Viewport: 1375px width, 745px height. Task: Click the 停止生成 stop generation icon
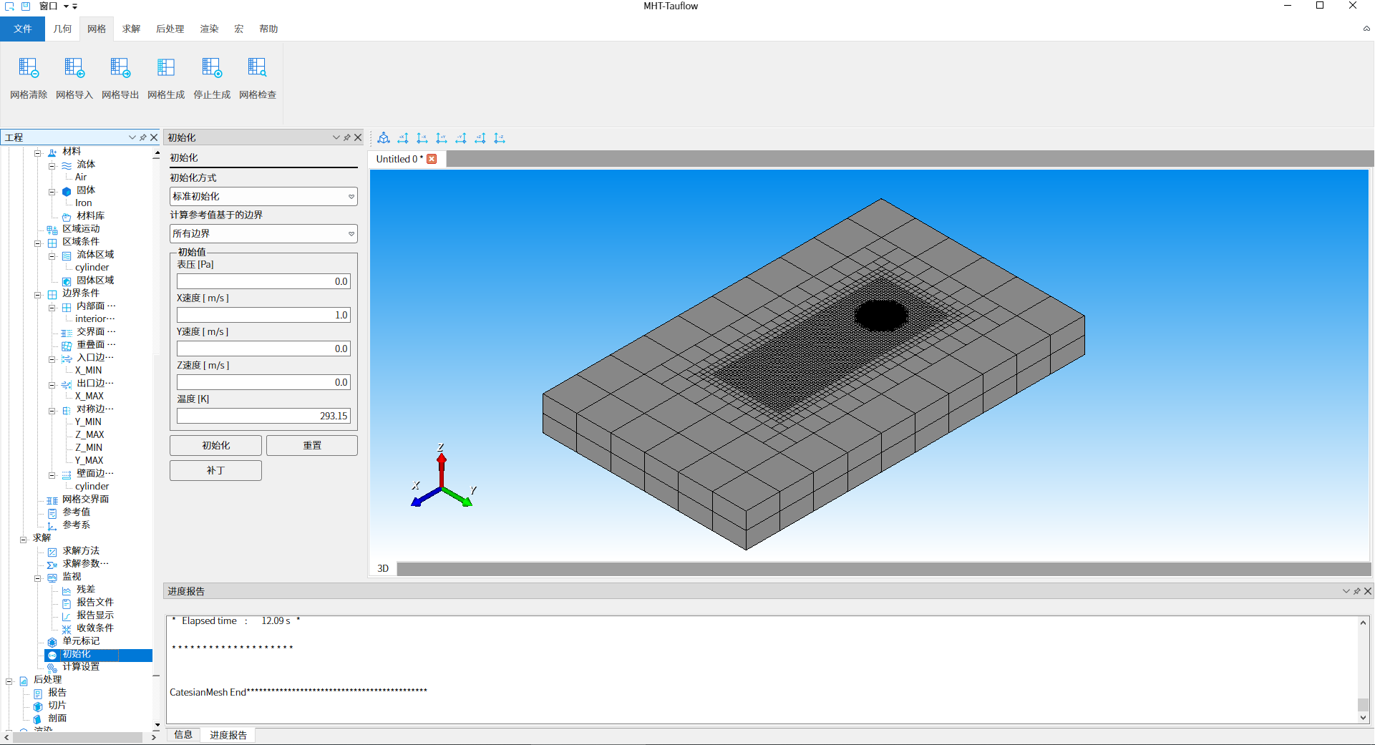point(212,69)
